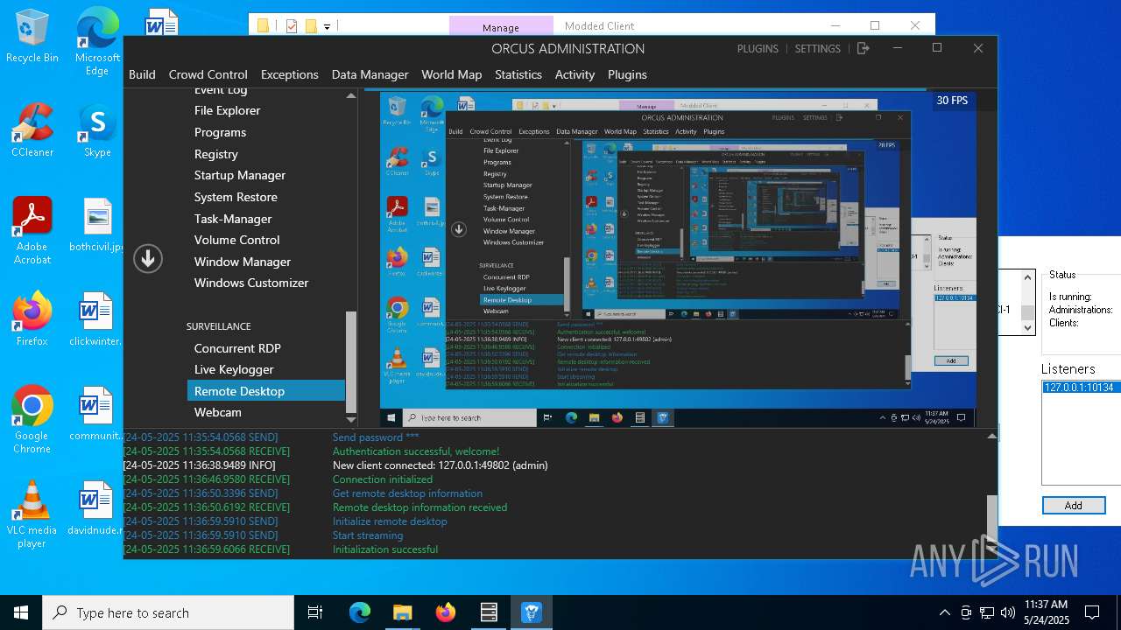The height and width of the screenshot is (630, 1121).
Task: Launch Edge from the taskbar
Action: 360,612
